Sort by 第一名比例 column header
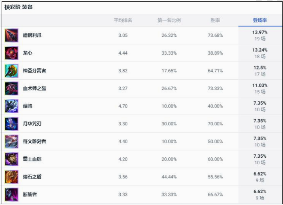 click(x=169, y=20)
